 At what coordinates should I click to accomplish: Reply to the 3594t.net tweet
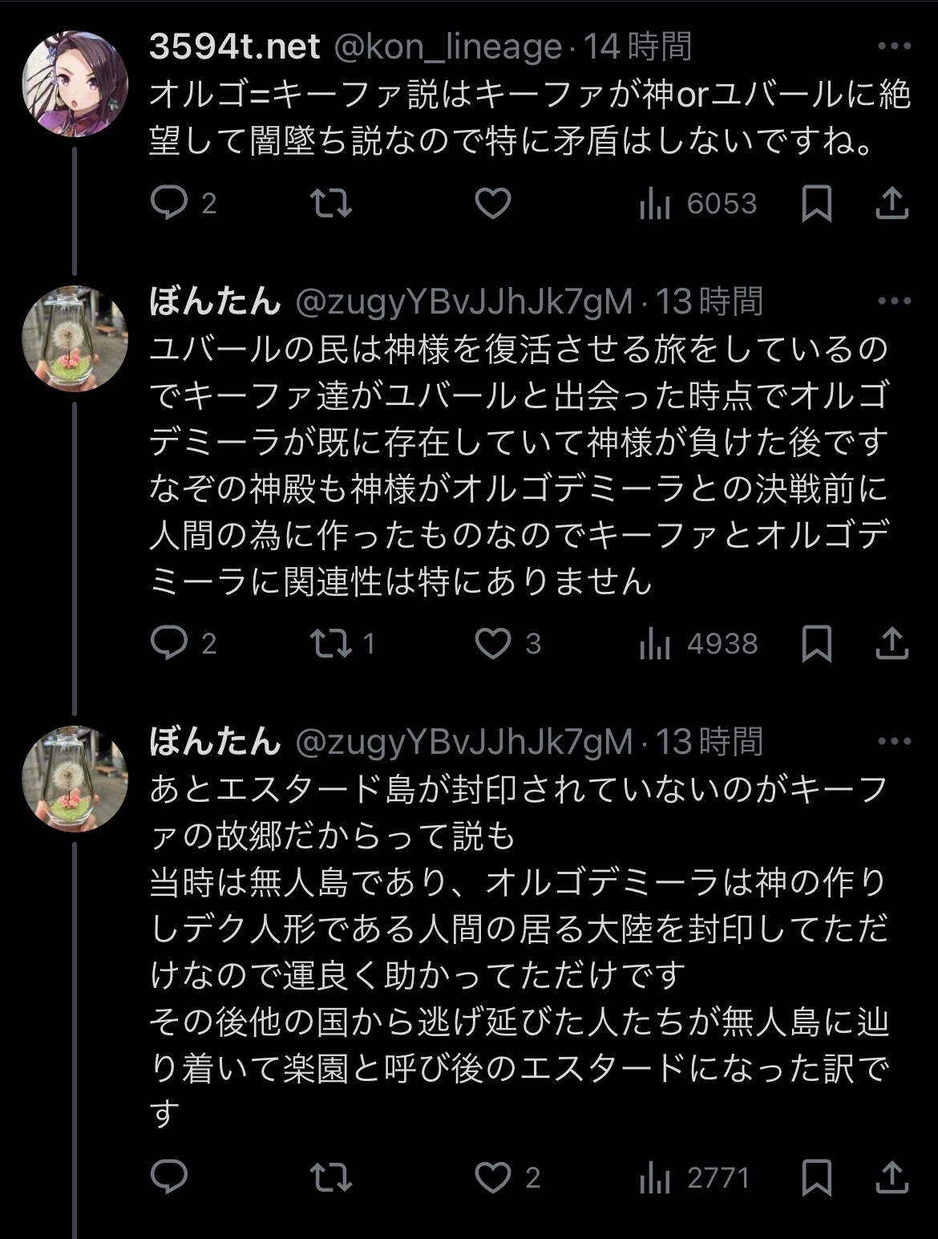pyautogui.click(x=169, y=204)
